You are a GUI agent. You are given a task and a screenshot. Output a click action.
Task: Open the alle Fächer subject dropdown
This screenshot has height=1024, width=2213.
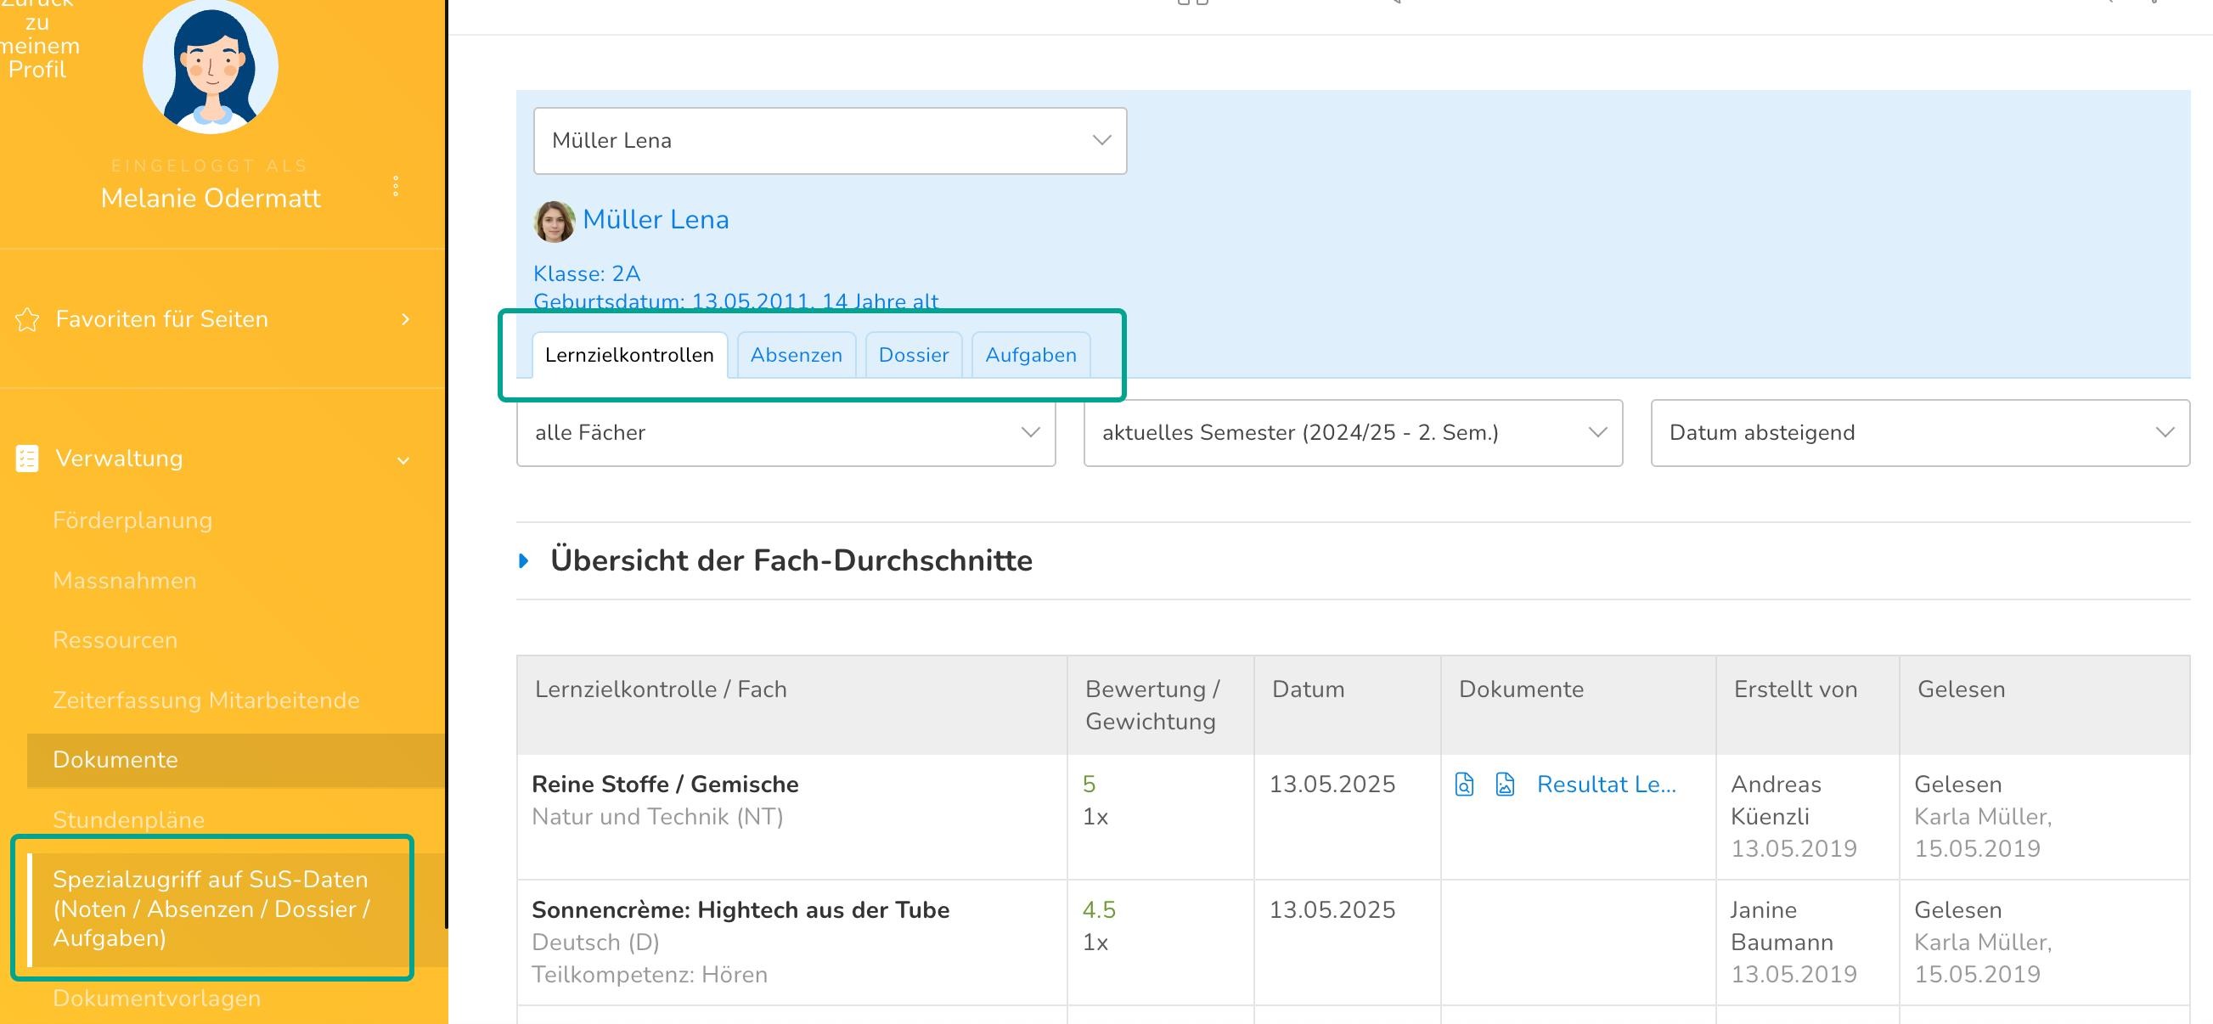tap(786, 433)
